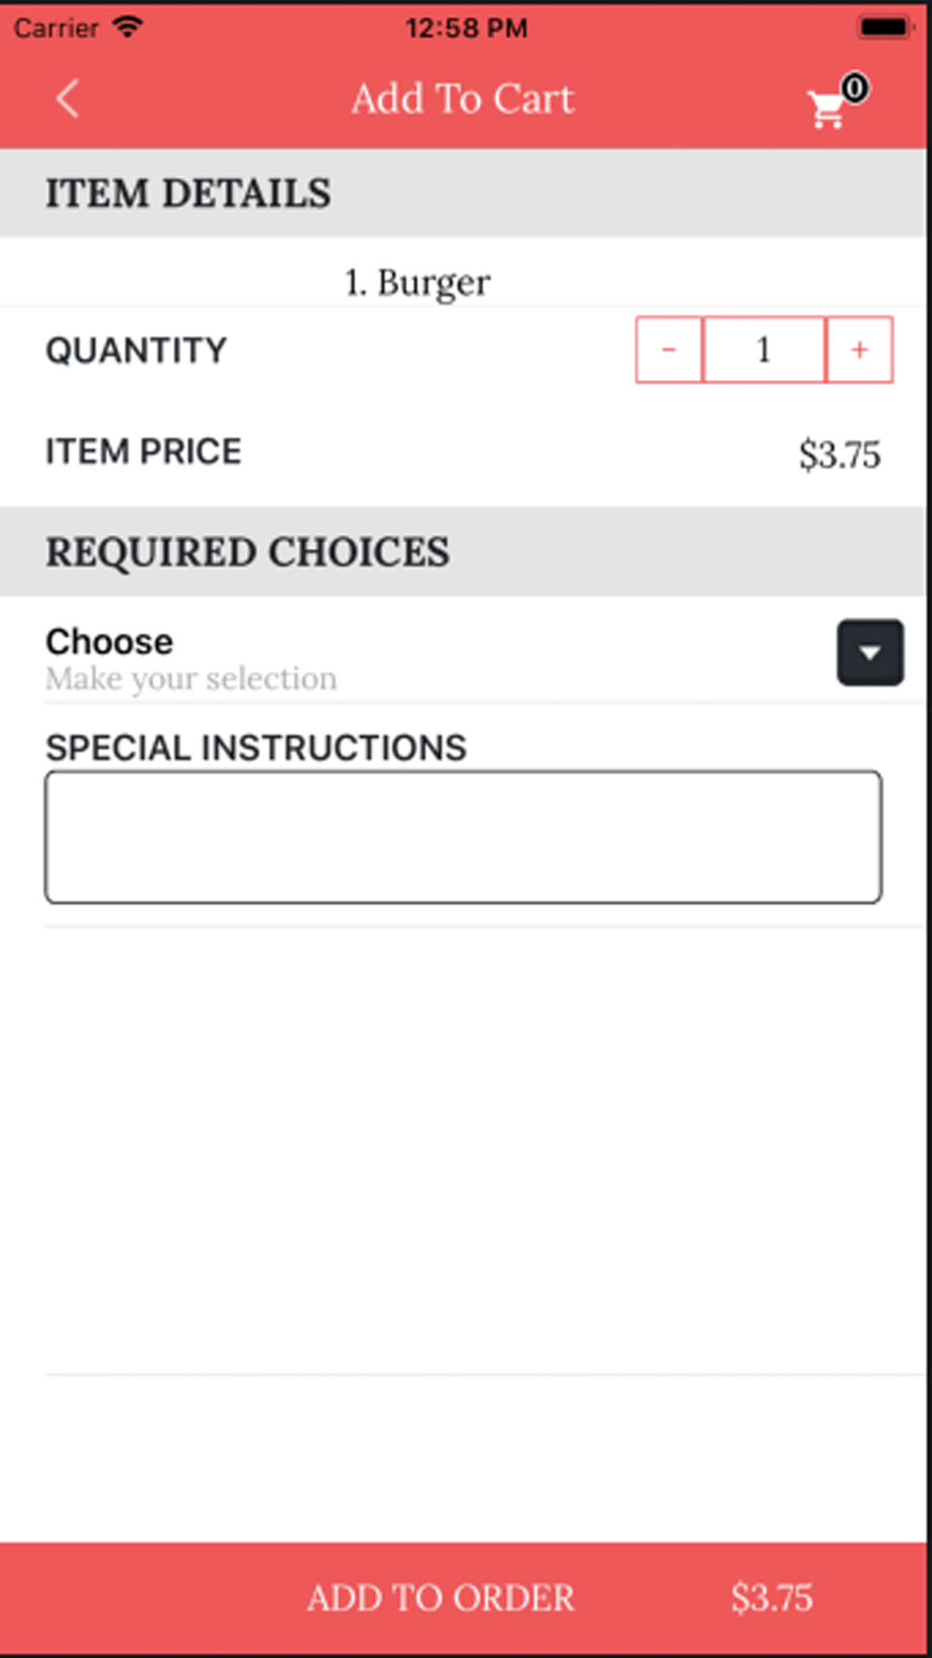Go back using the header arrow
This screenshot has width=932, height=1658.
pos(67,99)
